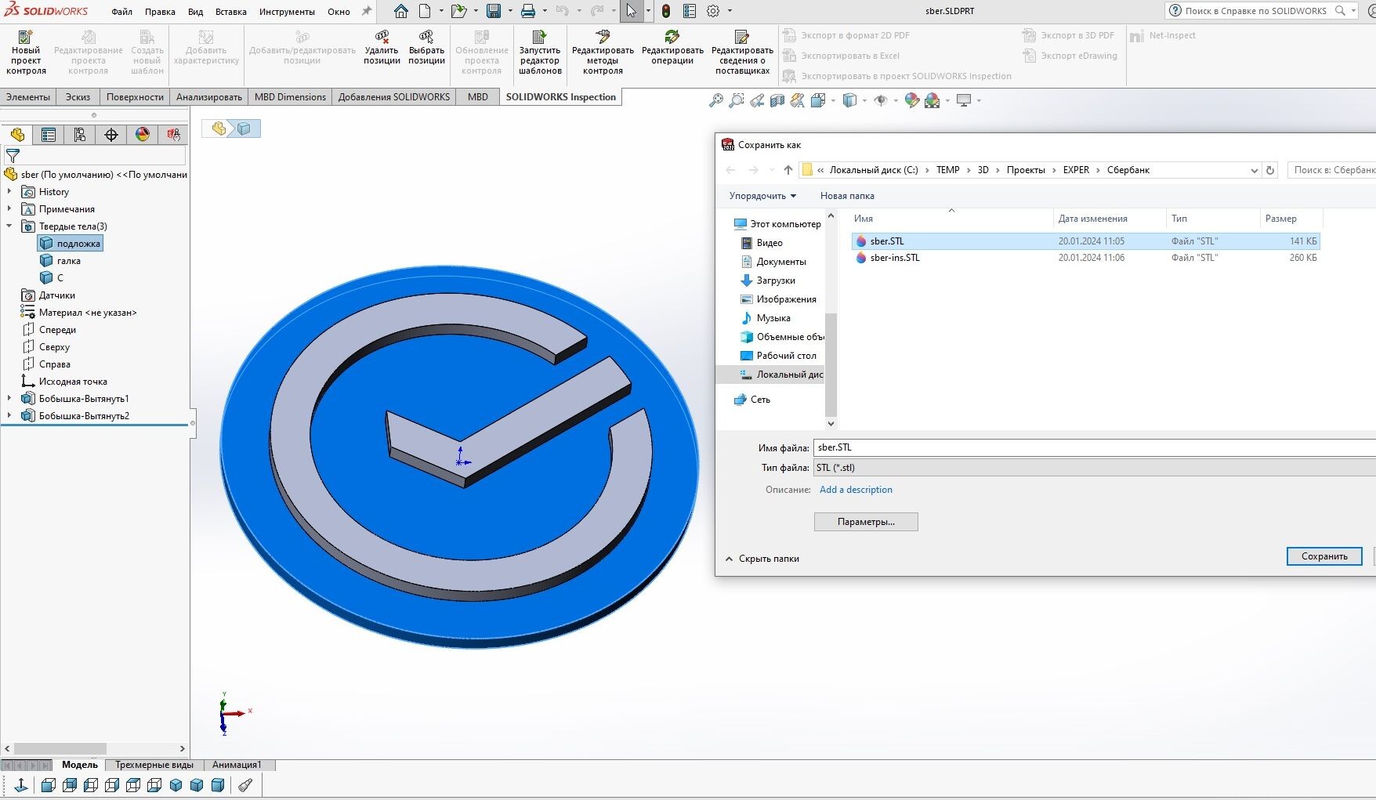The height and width of the screenshot is (800, 1376).
Task: Click the Add a description link
Action: pyautogui.click(x=856, y=490)
